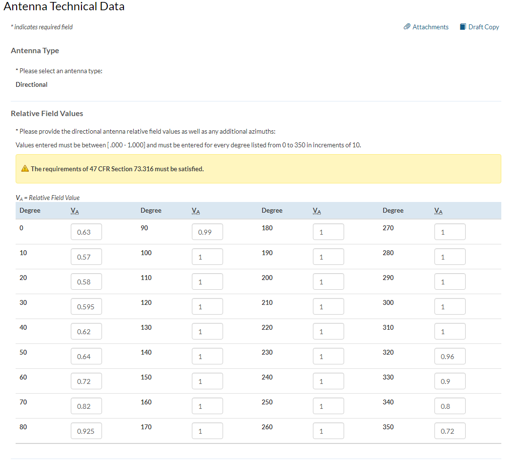
Task: Click the 90 degree input showing 0.99
Action: (x=207, y=232)
